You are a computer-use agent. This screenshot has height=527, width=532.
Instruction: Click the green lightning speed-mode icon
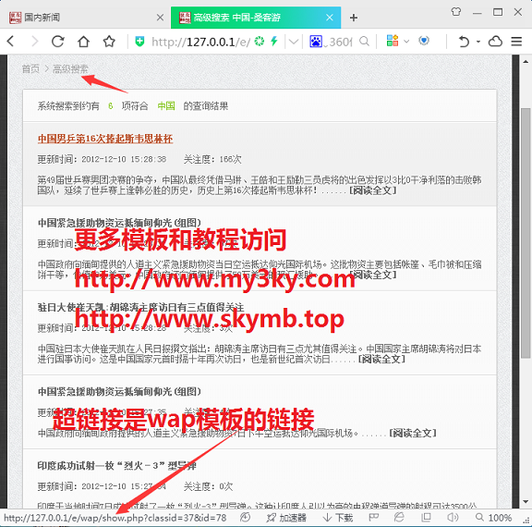[x=273, y=42]
